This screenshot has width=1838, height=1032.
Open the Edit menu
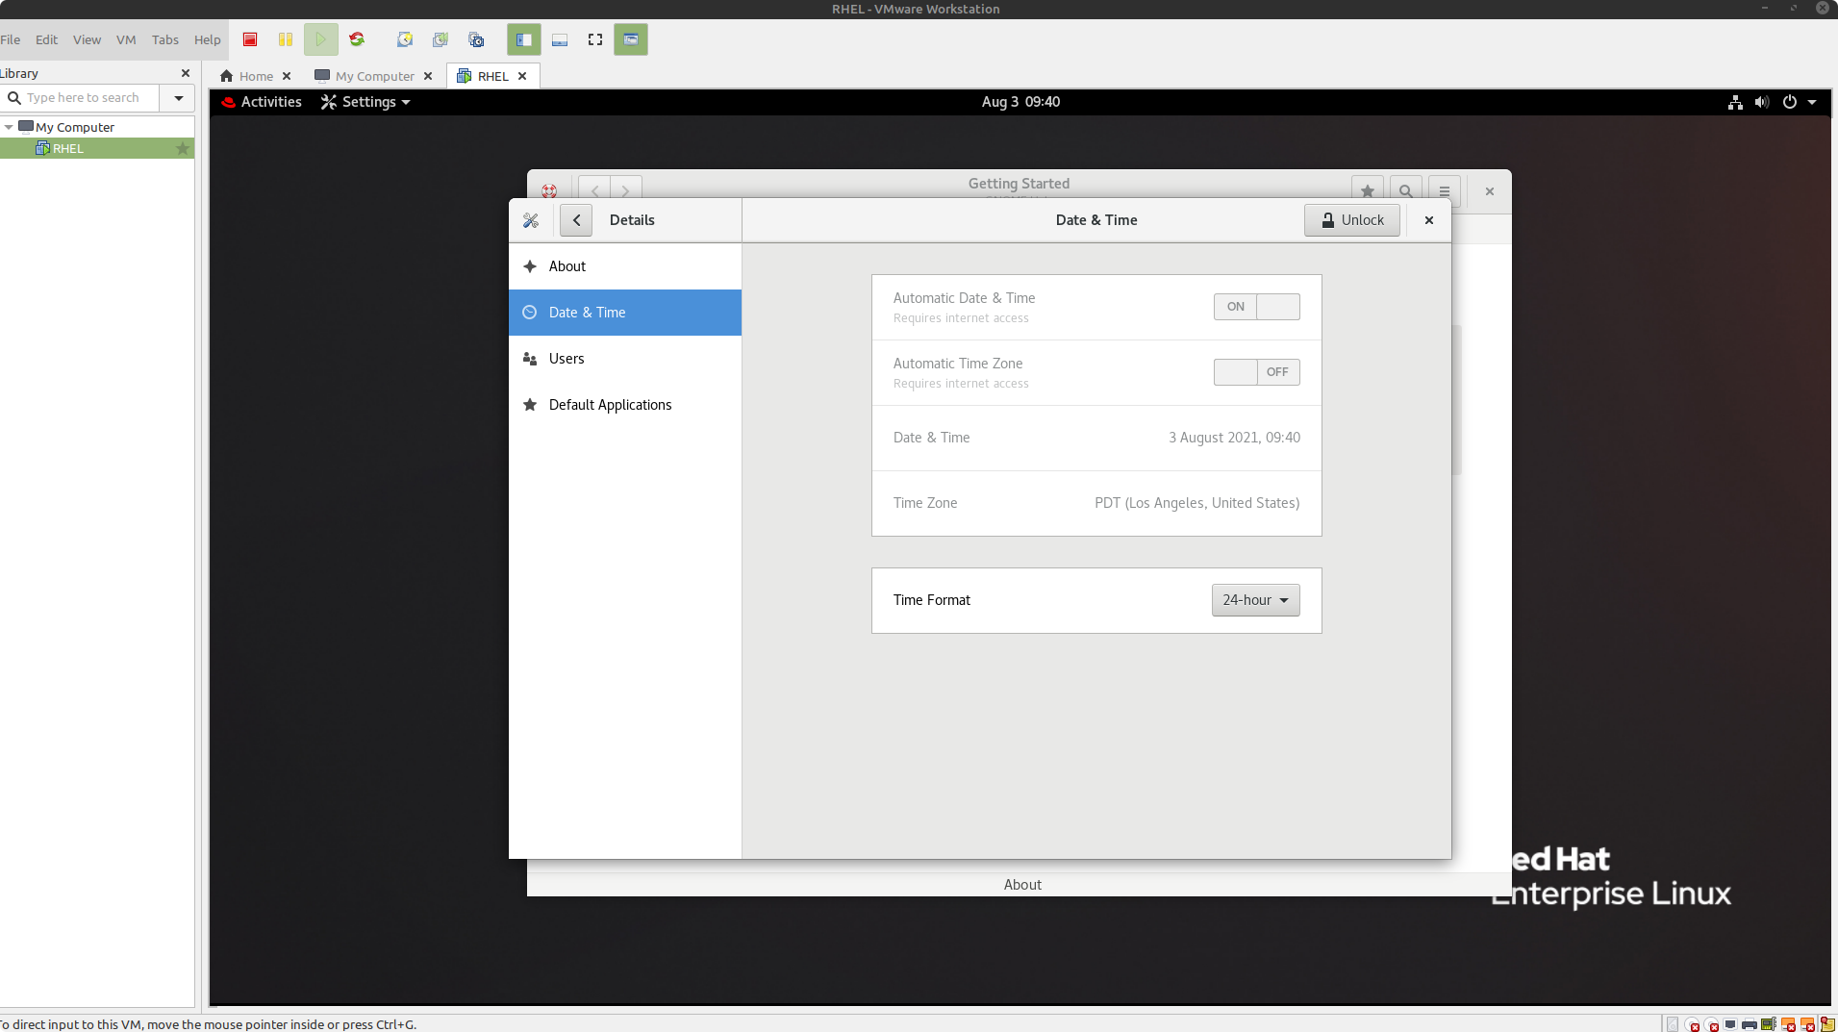[46, 39]
